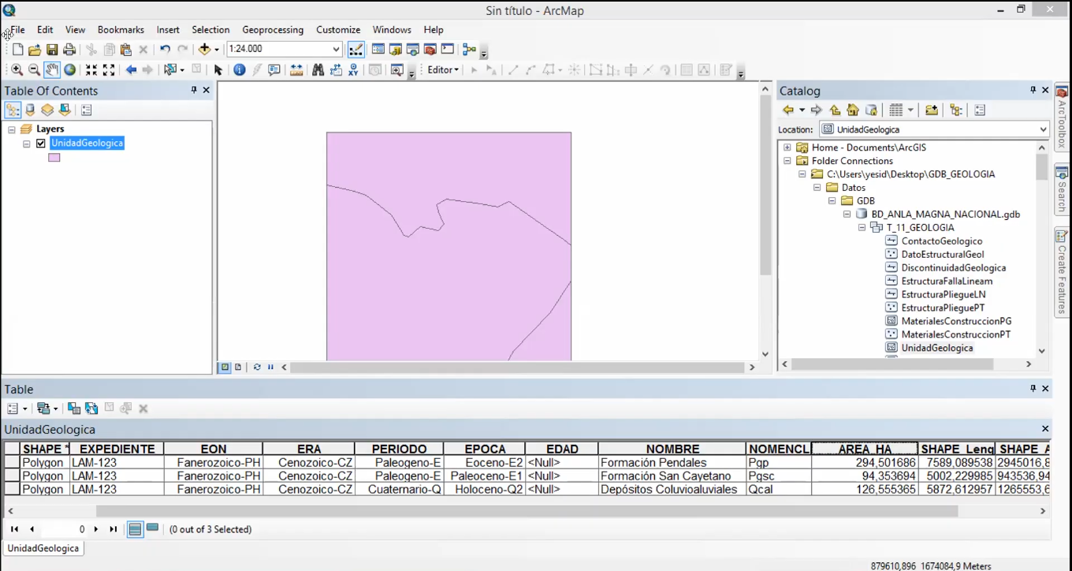
Task: Click Connect To Folder in Catalog
Action: (931, 110)
